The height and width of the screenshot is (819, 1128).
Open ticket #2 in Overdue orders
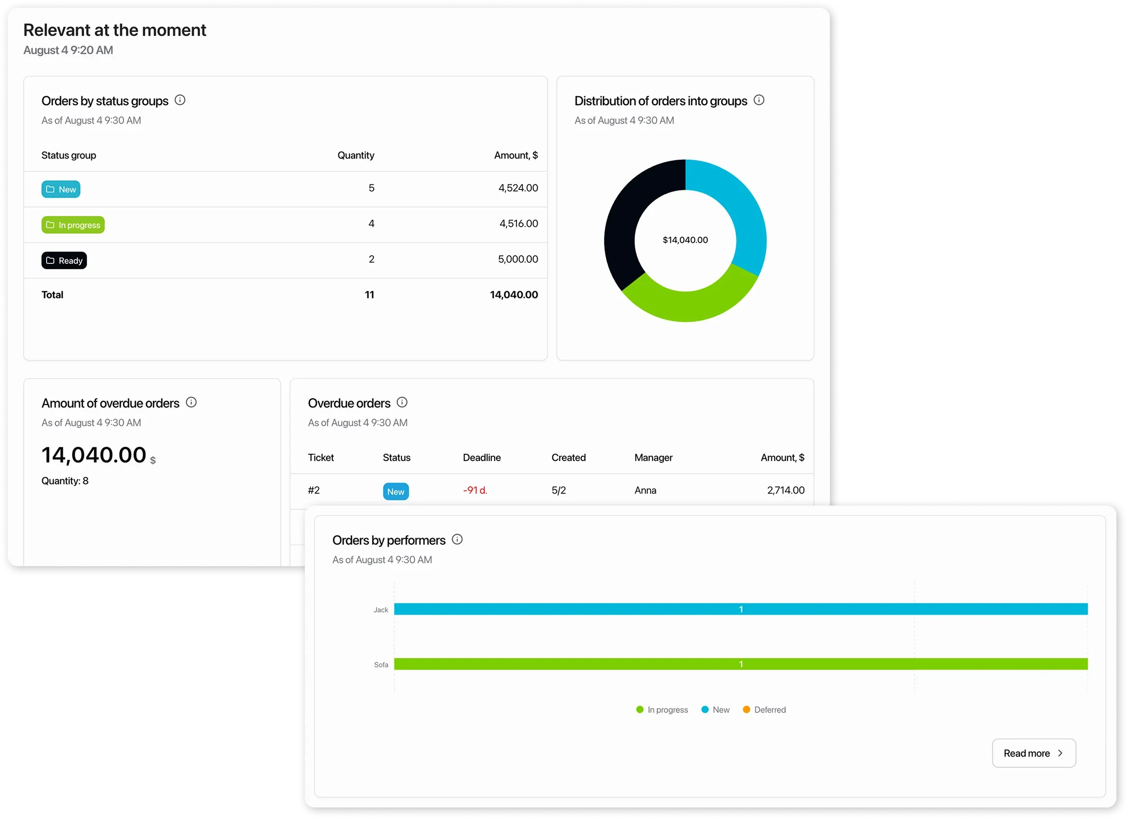314,490
